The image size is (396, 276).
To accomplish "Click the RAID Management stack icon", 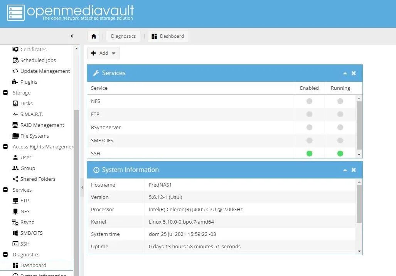I will coord(15,125).
